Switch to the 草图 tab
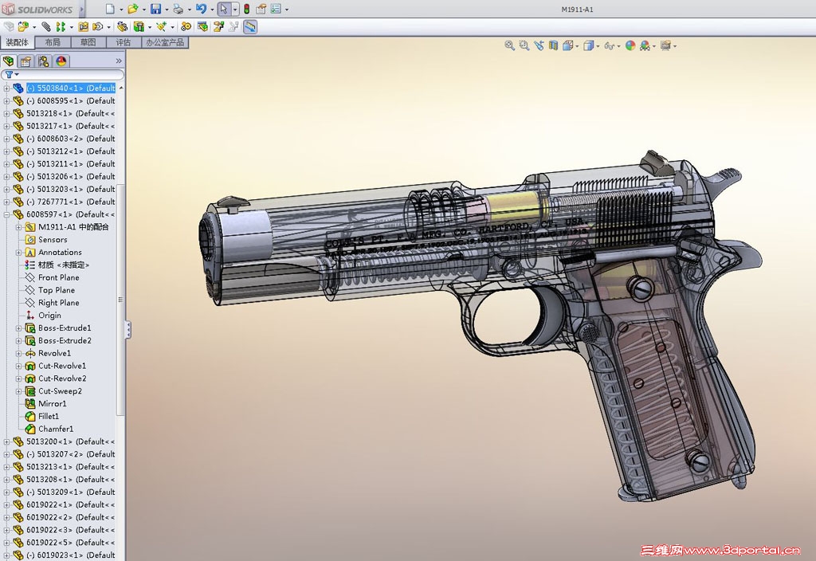Screen dimensions: 816x561 pos(88,42)
